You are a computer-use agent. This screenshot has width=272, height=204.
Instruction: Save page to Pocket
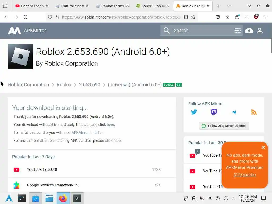pos(218,17)
